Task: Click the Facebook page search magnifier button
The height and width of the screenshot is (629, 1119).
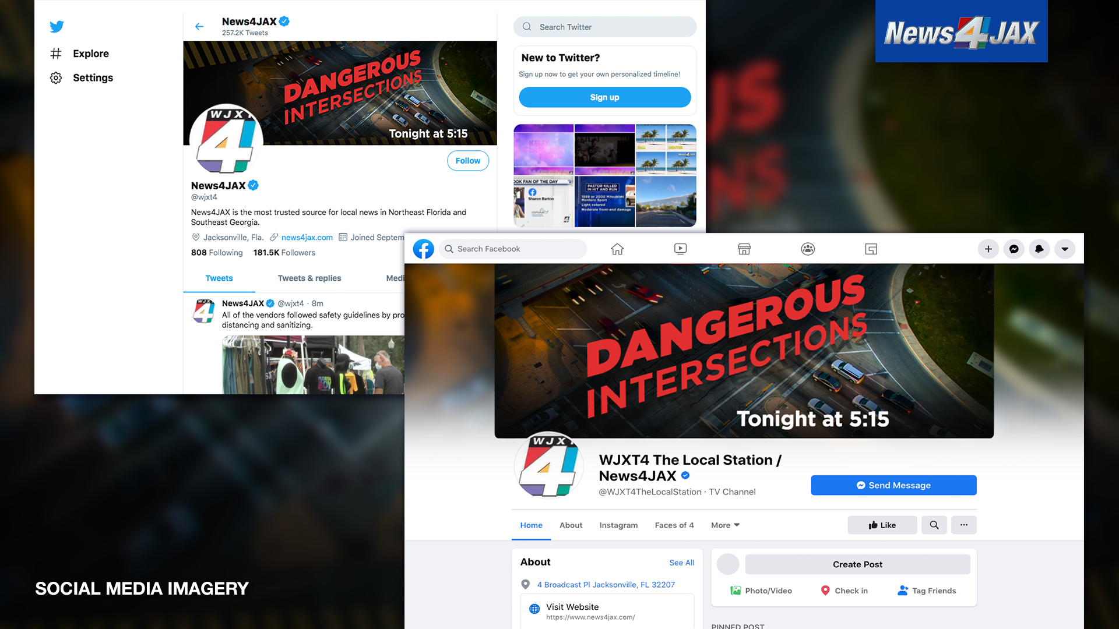Action: (934, 525)
